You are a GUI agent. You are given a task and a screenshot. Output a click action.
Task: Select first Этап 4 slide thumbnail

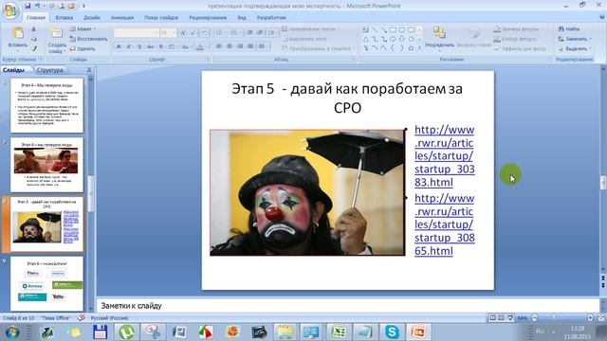pyautogui.click(x=46, y=105)
